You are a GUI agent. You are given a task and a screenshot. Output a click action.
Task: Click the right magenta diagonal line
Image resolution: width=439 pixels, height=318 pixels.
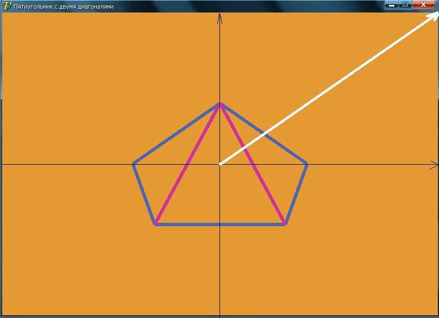[x=252, y=163]
